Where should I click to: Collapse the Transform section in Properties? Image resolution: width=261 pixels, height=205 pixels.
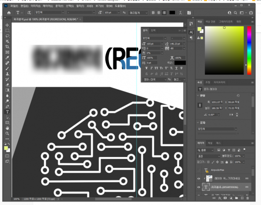pyautogui.click(x=198, y=96)
